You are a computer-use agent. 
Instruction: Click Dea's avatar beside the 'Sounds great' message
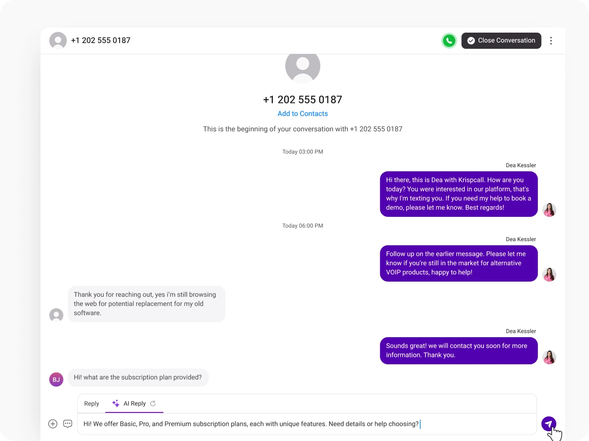[549, 357]
